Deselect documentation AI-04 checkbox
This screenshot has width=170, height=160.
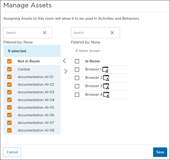coord(9,100)
